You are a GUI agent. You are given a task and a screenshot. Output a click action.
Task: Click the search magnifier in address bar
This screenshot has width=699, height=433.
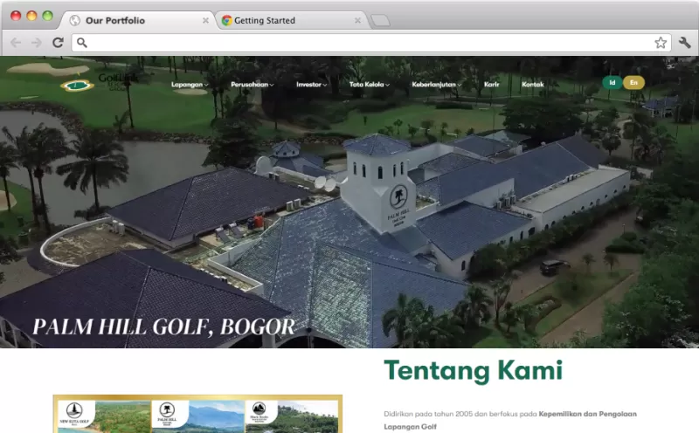(x=81, y=42)
